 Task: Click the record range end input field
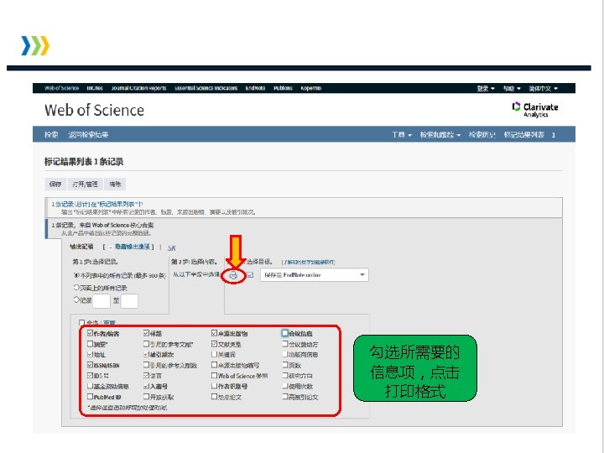click(x=129, y=301)
